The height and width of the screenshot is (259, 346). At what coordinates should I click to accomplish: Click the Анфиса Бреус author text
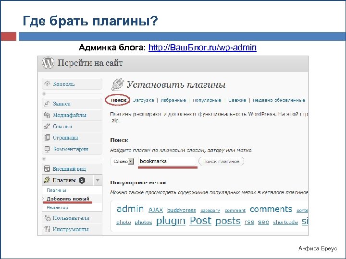(318, 248)
